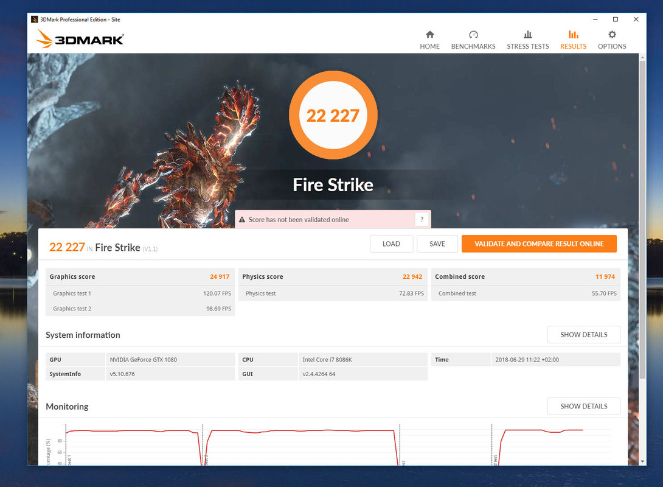Select the Results bars icon

[573, 34]
